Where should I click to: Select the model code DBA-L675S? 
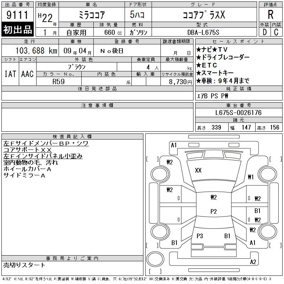[203, 33]
